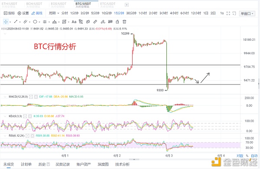
Task: Select 30分钟 interval
Action: click(x=131, y=13)
